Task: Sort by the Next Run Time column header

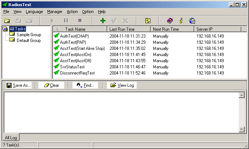Action: [173, 29]
